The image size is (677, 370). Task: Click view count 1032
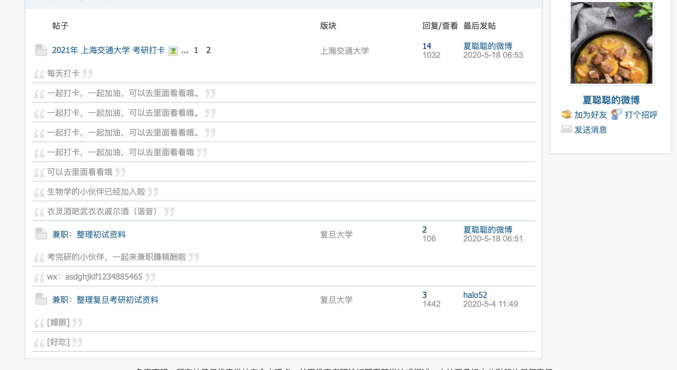[432, 55]
